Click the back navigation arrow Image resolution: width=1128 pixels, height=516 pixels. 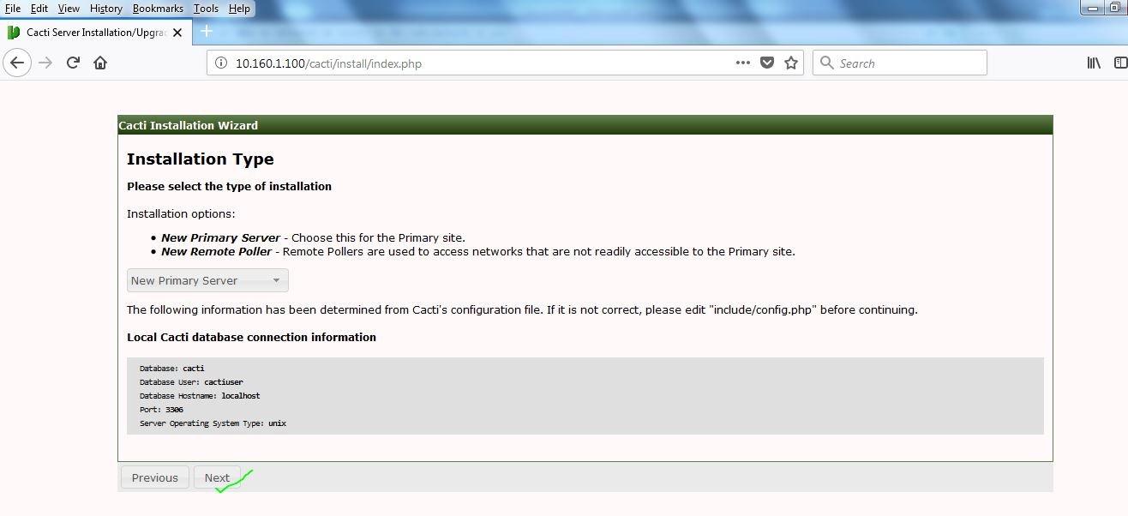click(17, 62)
